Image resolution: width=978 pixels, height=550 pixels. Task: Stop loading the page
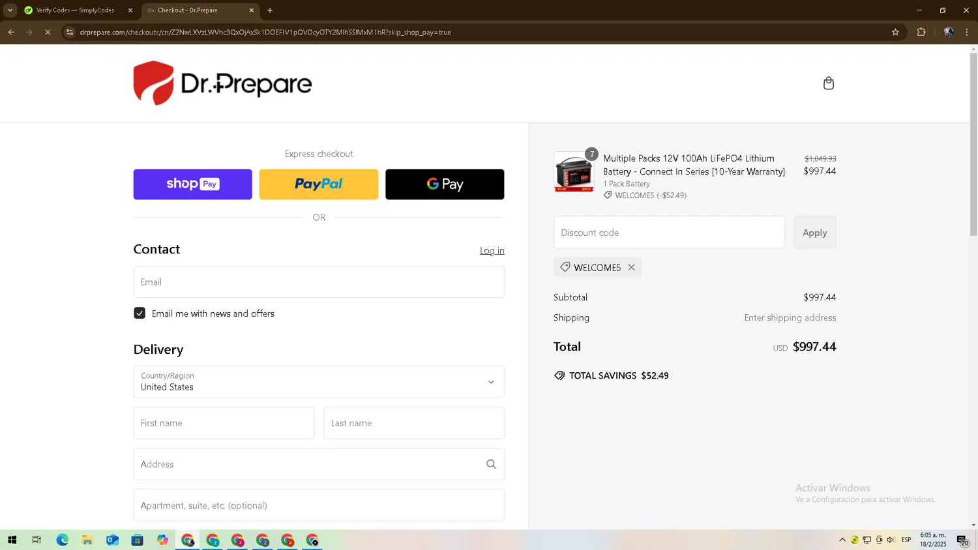pyautogui.click(x=48, y=32)
